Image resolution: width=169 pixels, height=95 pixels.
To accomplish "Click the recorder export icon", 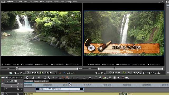I will pos(158,73).
